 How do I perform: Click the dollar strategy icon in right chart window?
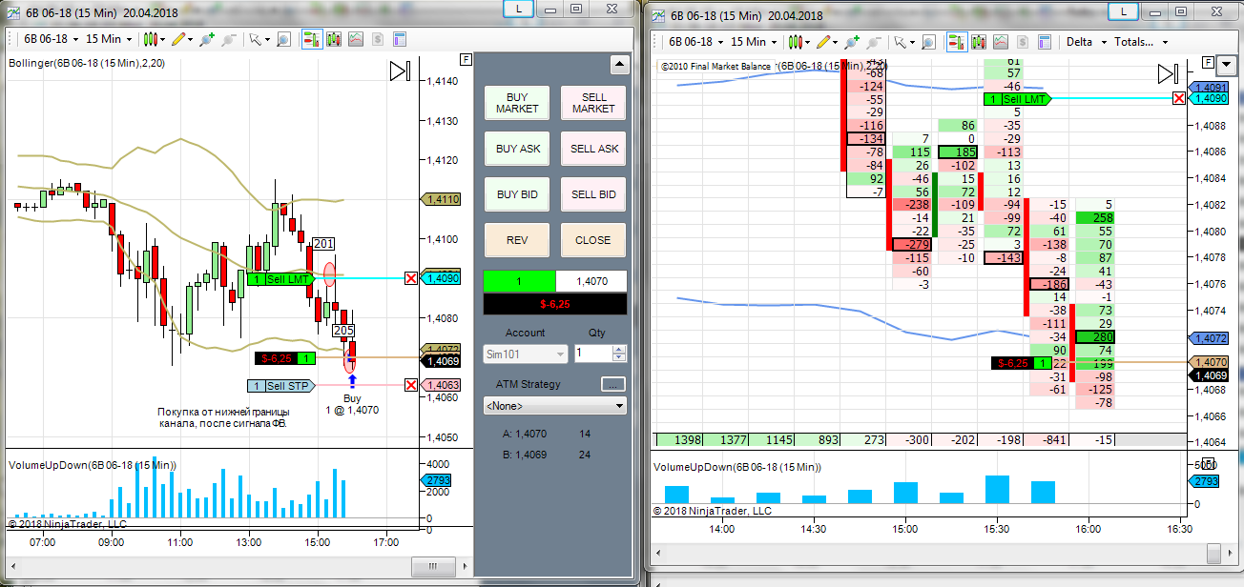coord(1023,42)
